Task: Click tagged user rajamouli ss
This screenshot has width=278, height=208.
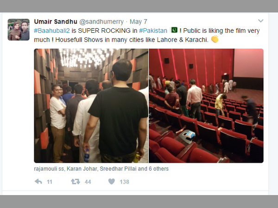Action: coord(49,169)
